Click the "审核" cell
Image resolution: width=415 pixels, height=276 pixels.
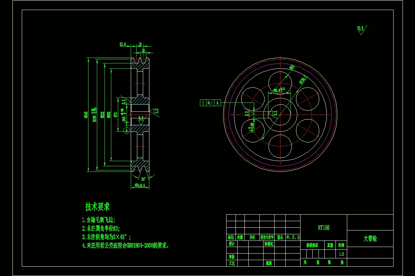tap(231, 257)
